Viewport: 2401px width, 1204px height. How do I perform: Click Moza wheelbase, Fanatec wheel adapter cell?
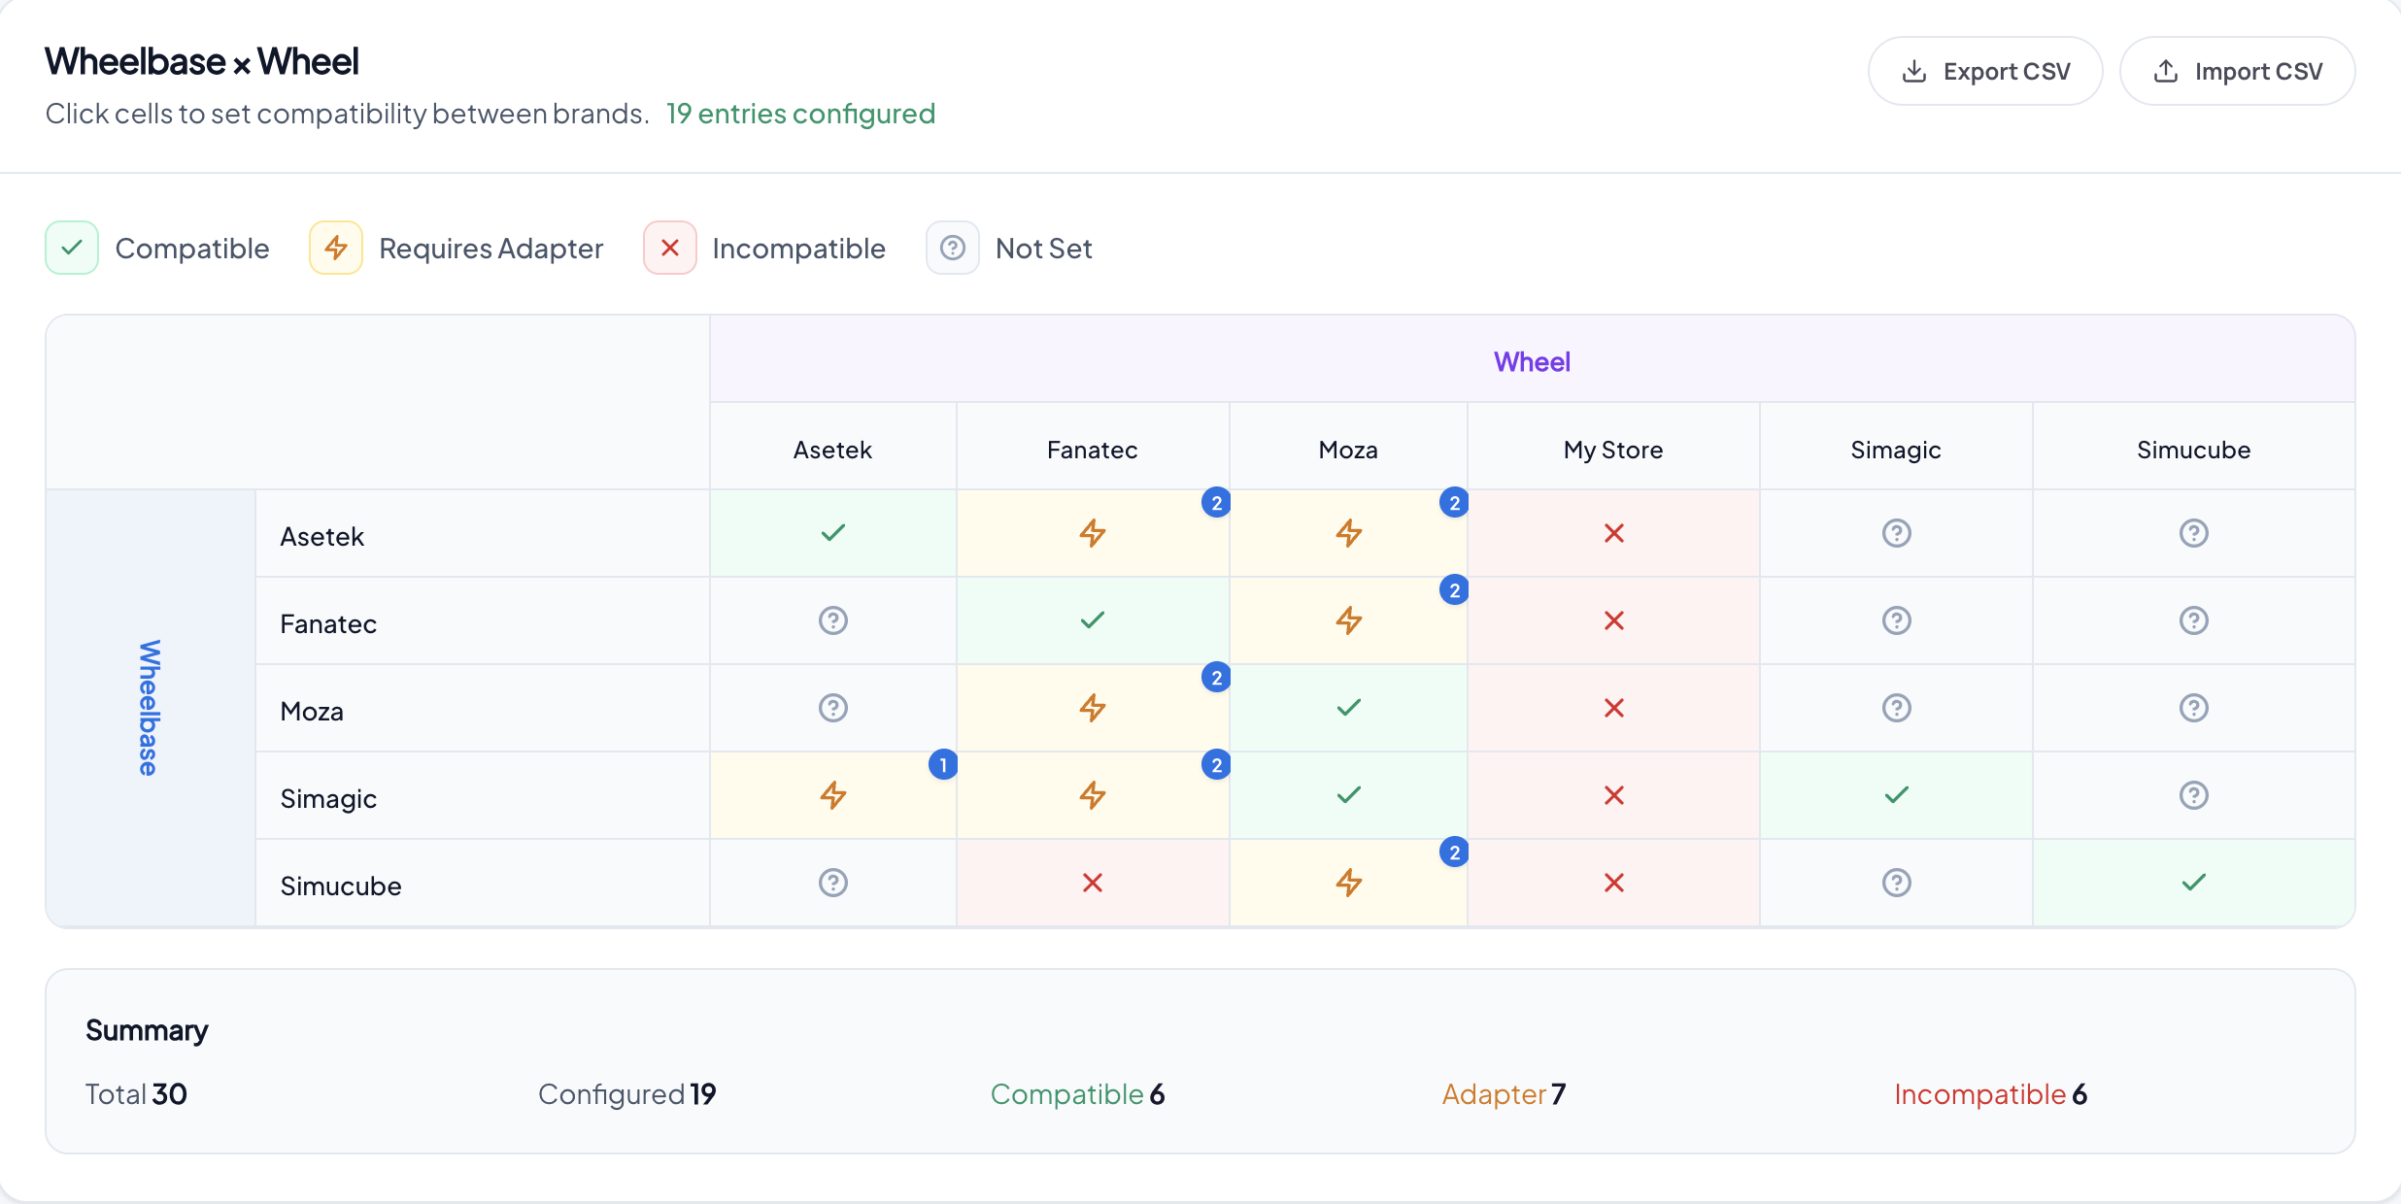coord(1093,708)
